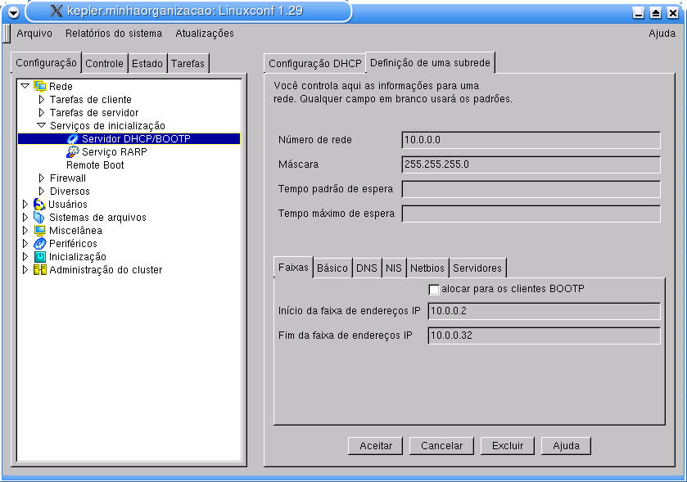Click the Administração do cluster icon
The height and width of the screenshot is (482, 687).
[40, 270]
